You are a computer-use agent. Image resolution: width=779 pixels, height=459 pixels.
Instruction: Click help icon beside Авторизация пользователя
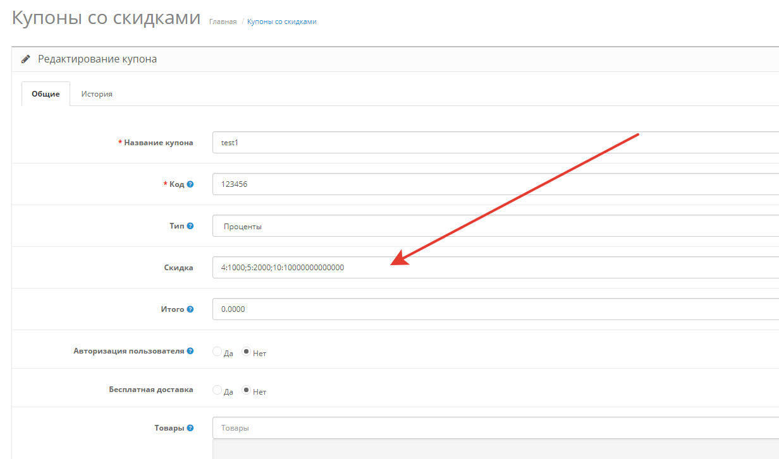(190, 351)
